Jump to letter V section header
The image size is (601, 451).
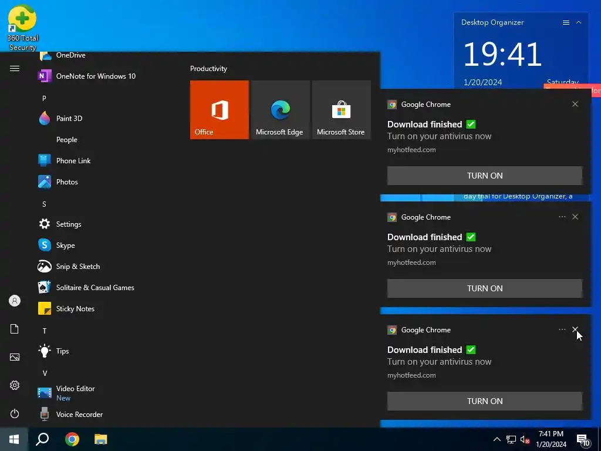[45, 373]
